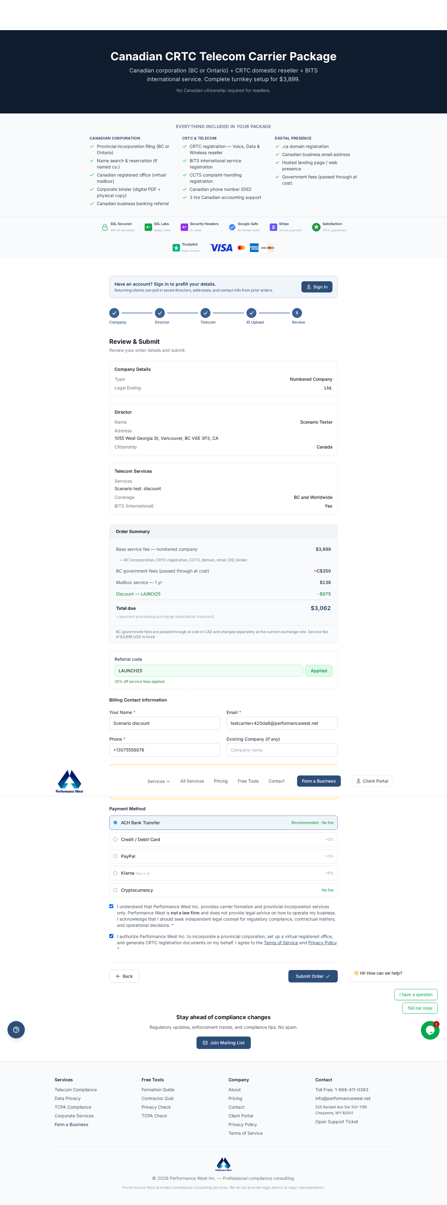The image size is (447, 1205).
Task: Click the Existing Company name field
Action: coord(282,750)
